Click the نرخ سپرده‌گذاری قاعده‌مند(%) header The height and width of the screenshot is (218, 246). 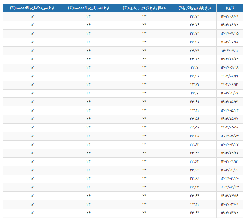(32, 8)
